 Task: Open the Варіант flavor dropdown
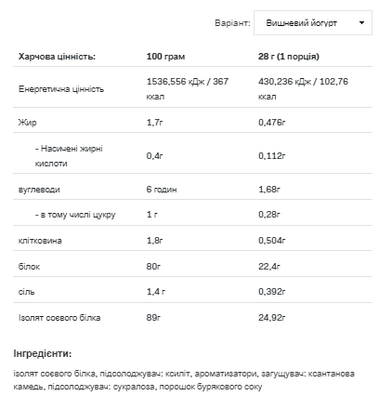click(313, 23)
